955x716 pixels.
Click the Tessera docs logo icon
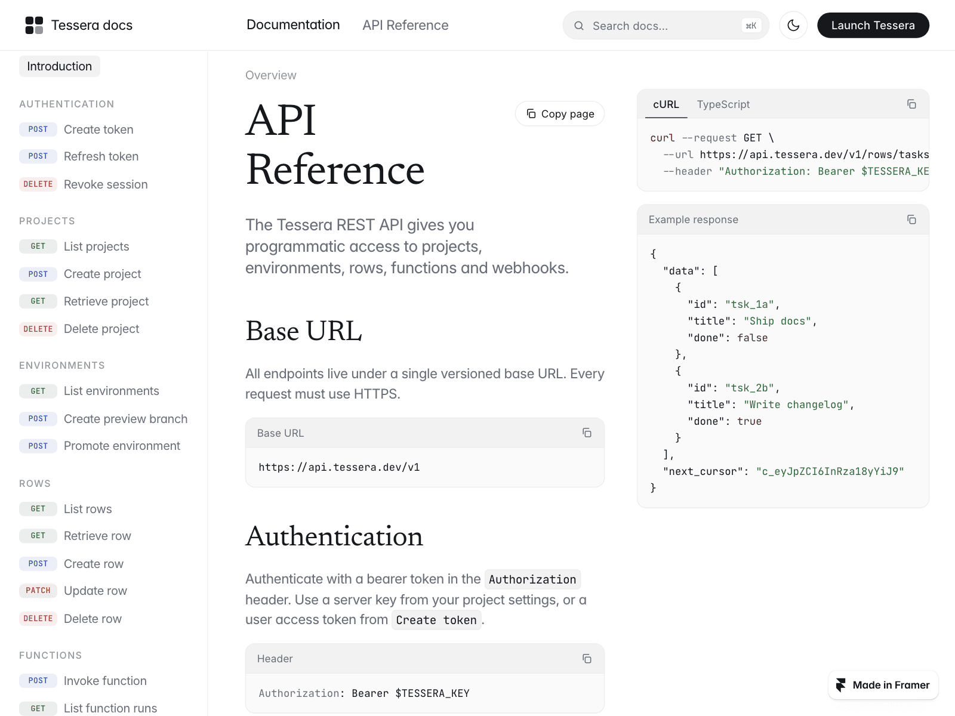pos(34,25)
